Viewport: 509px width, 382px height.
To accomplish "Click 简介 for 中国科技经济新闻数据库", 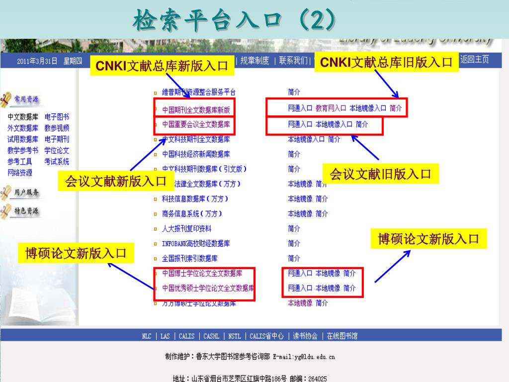I will point(294,154).
